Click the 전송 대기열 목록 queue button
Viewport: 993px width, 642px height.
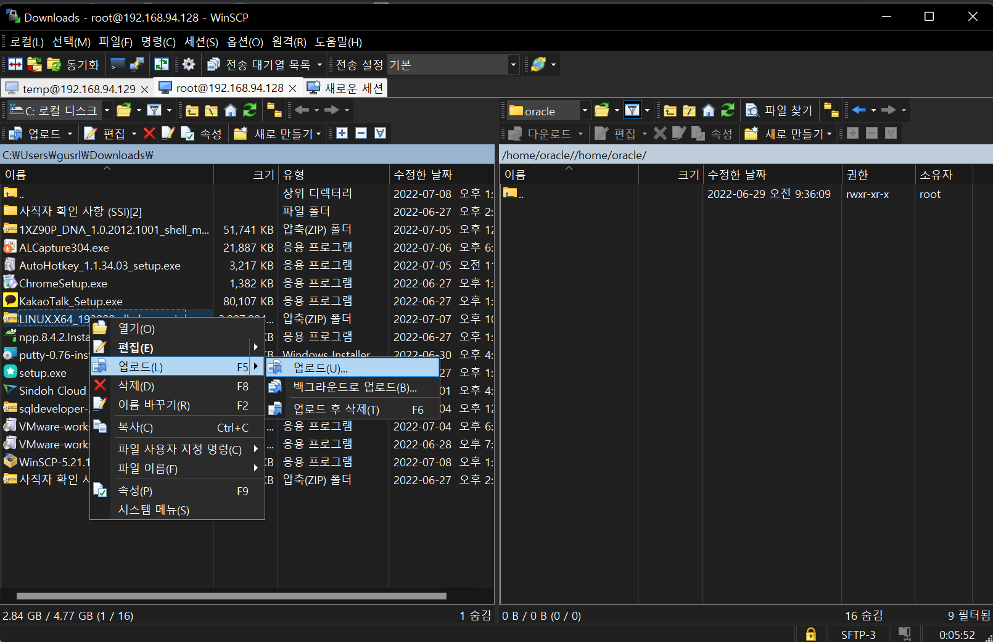point(259,65)
